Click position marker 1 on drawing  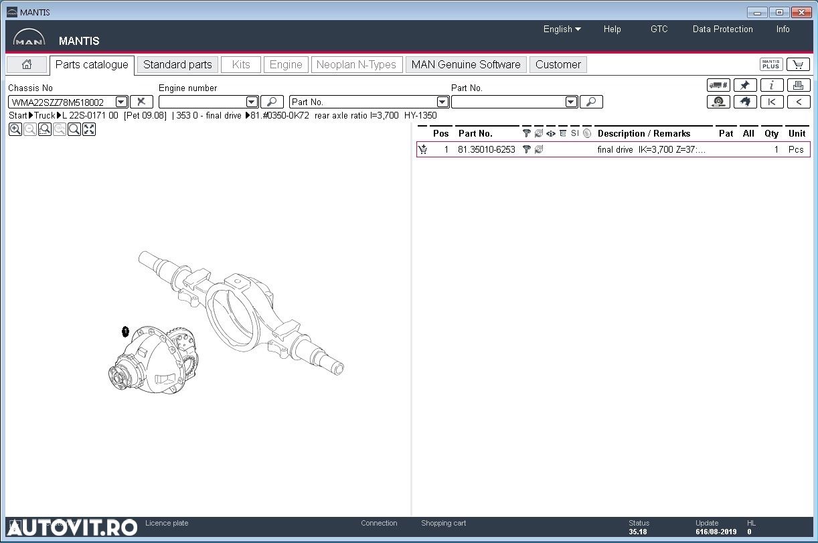125,331
